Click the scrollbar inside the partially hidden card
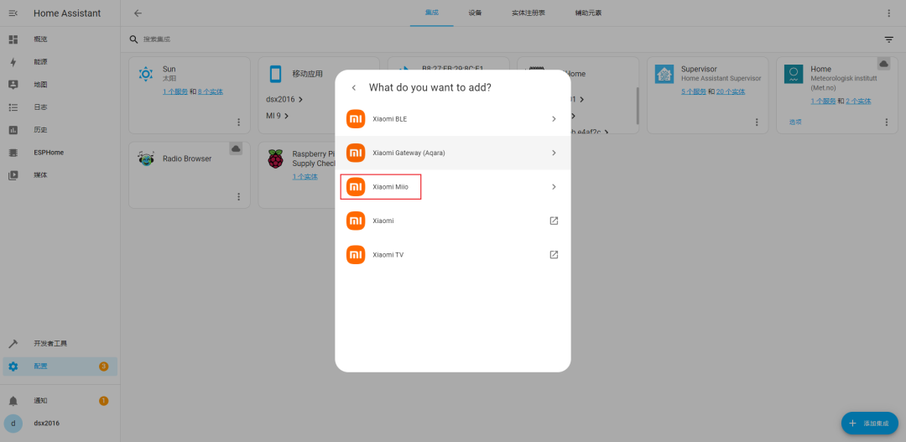906x442 pixels. coord(638,106)
